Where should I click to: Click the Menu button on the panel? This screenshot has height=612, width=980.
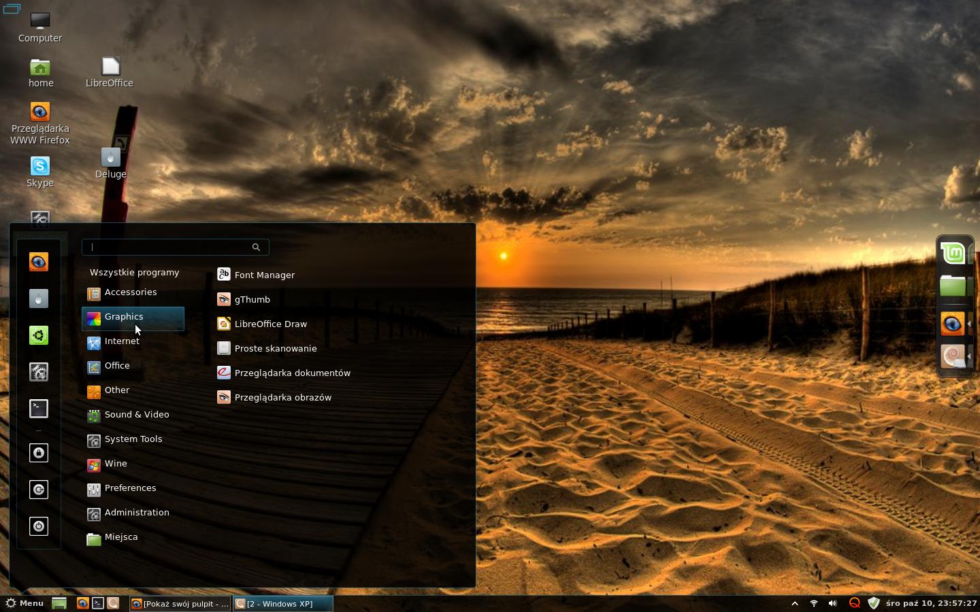pos(24,603)
